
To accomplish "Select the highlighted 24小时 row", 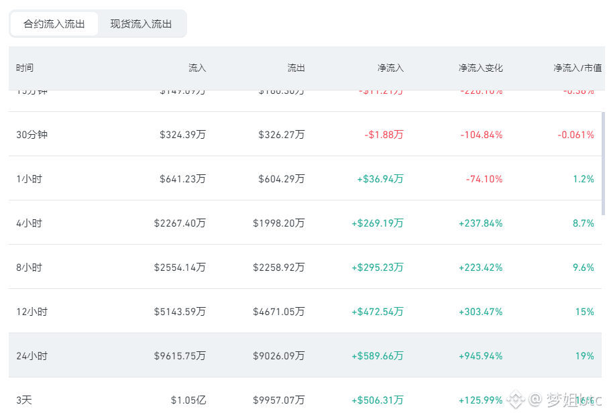I will tap(305, 355).
